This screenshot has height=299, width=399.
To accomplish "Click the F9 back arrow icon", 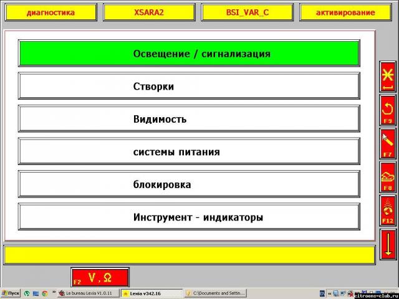I will (388, 110).
